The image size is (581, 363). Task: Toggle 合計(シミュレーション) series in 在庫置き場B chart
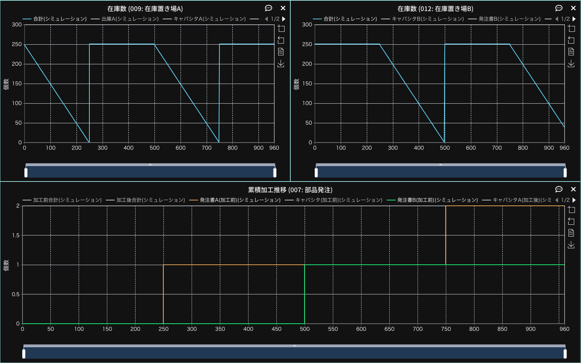(345, 19)
